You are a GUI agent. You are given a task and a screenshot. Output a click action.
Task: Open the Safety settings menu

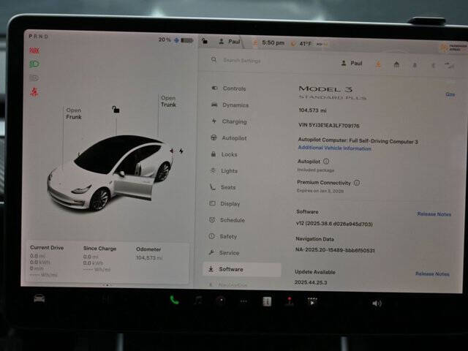(x=222, y=236)
